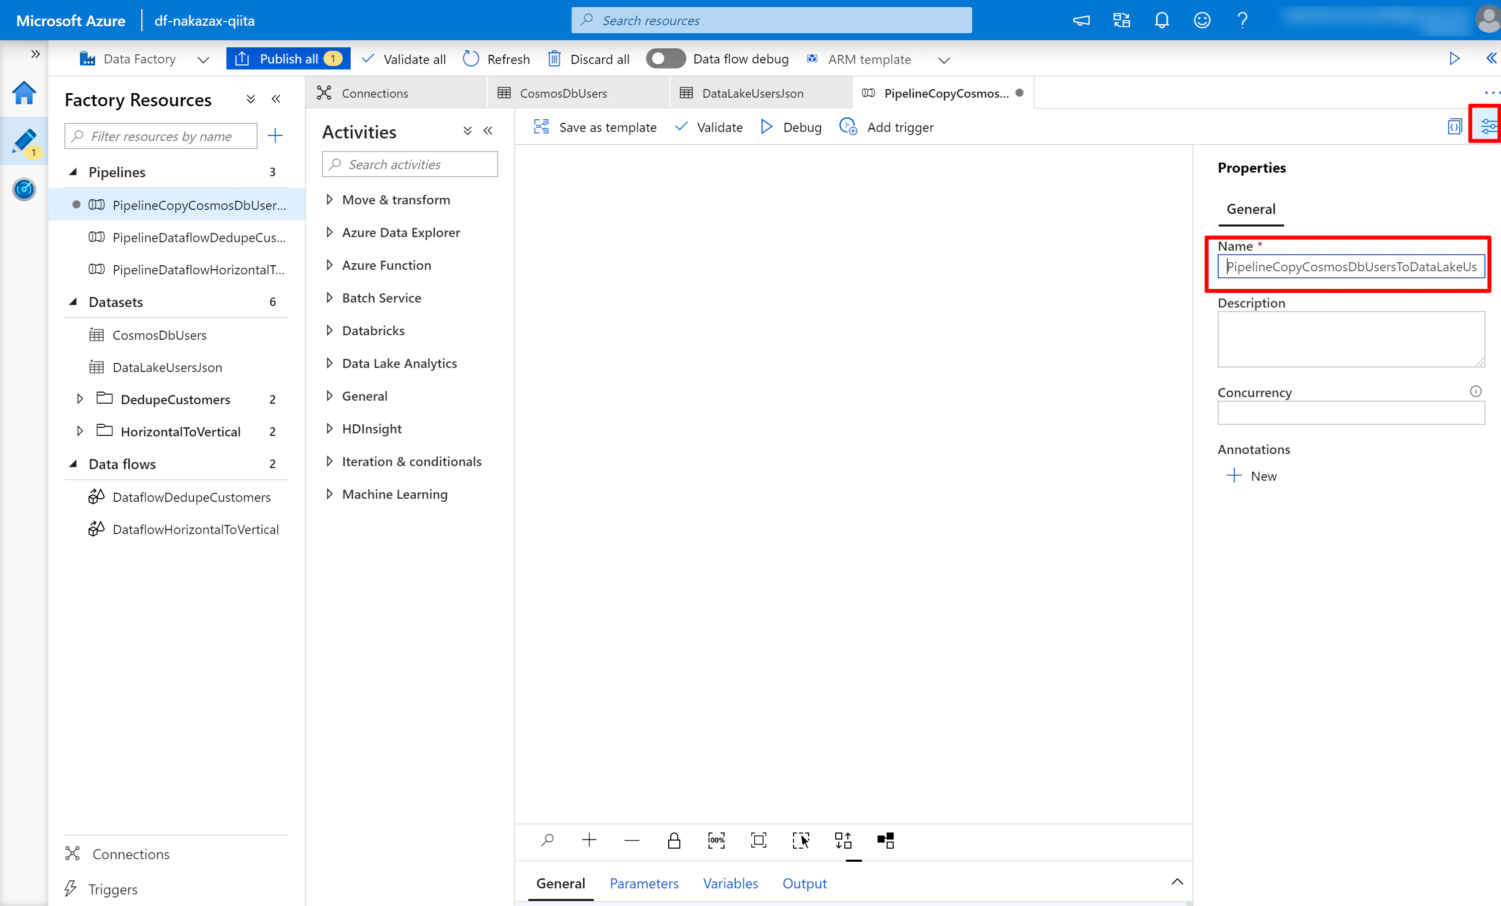Open the feedback megaphone icon
This screenshot has width=1501, height=906.
[1081, 21]
